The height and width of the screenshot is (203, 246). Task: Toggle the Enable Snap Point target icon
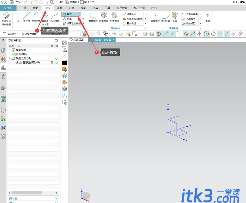[x=158, y=34]
